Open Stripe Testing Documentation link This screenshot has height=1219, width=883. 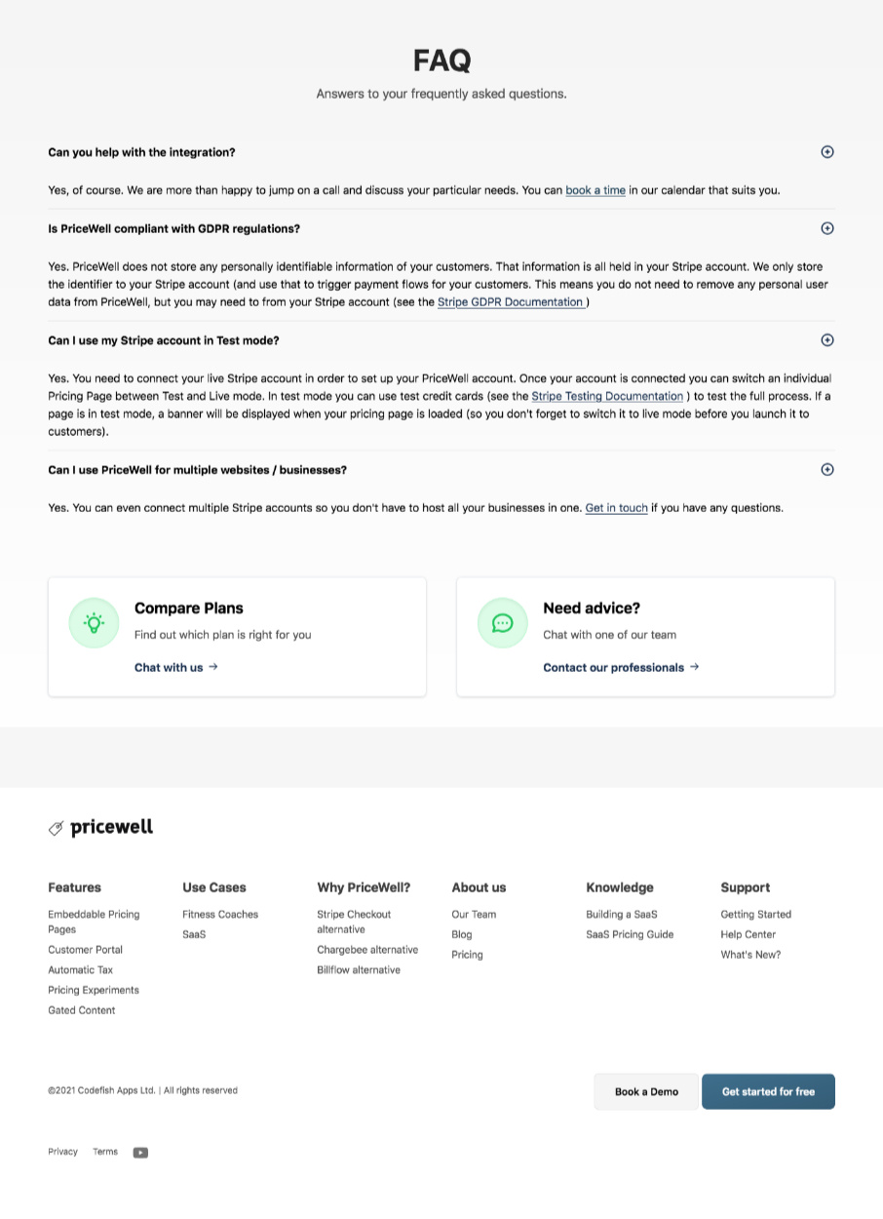coord(607,396)
